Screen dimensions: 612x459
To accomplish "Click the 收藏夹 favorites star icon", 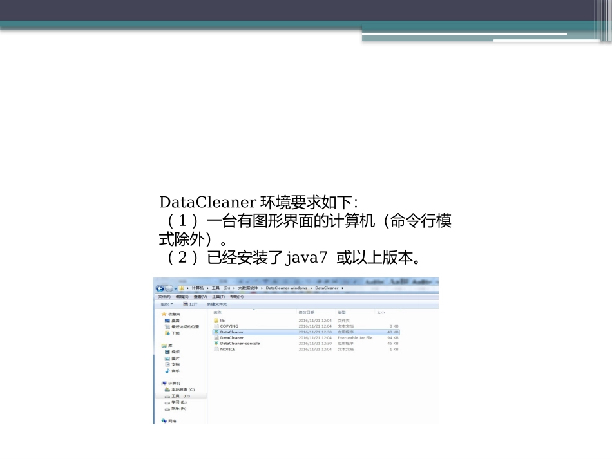I will (164, 314).
